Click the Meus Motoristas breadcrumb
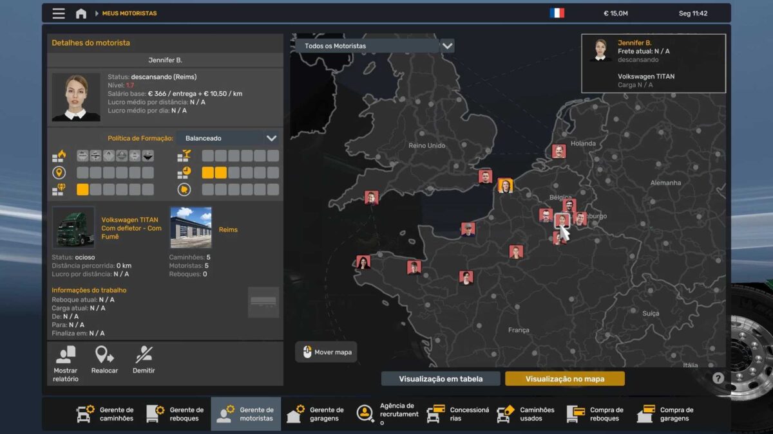The width and height of the screenshot is (773, 434). click(129, 14)
